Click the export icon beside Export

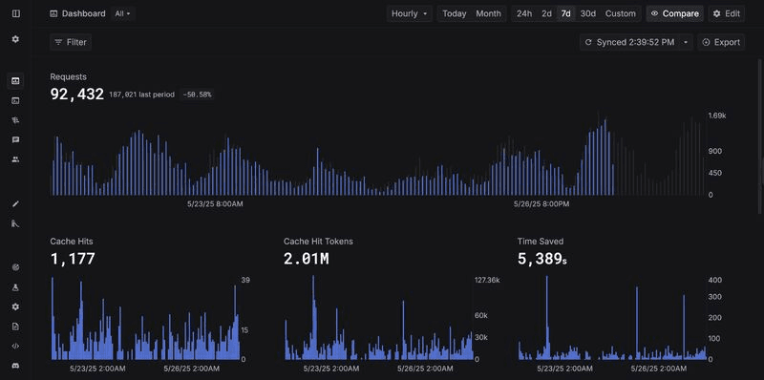[x=706, y=42]
